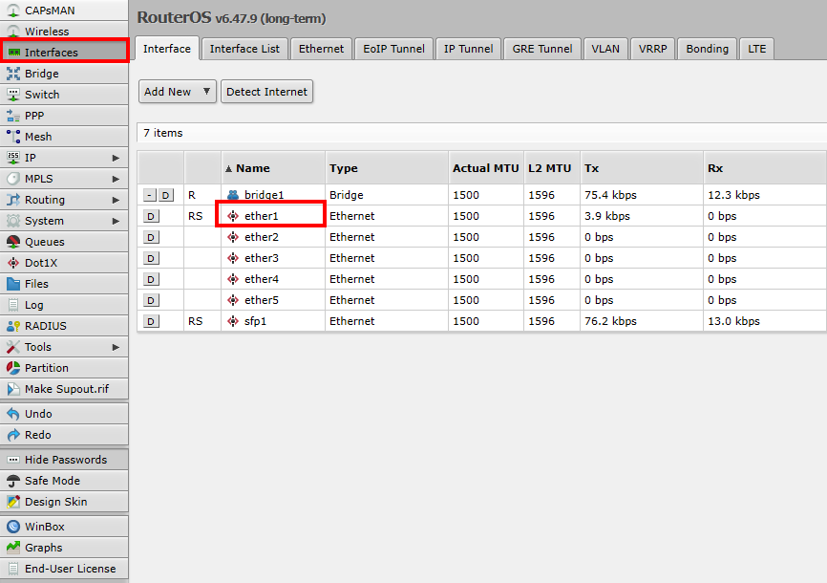Open the Files folder icon
827x583 pixels.
point(13,284)
